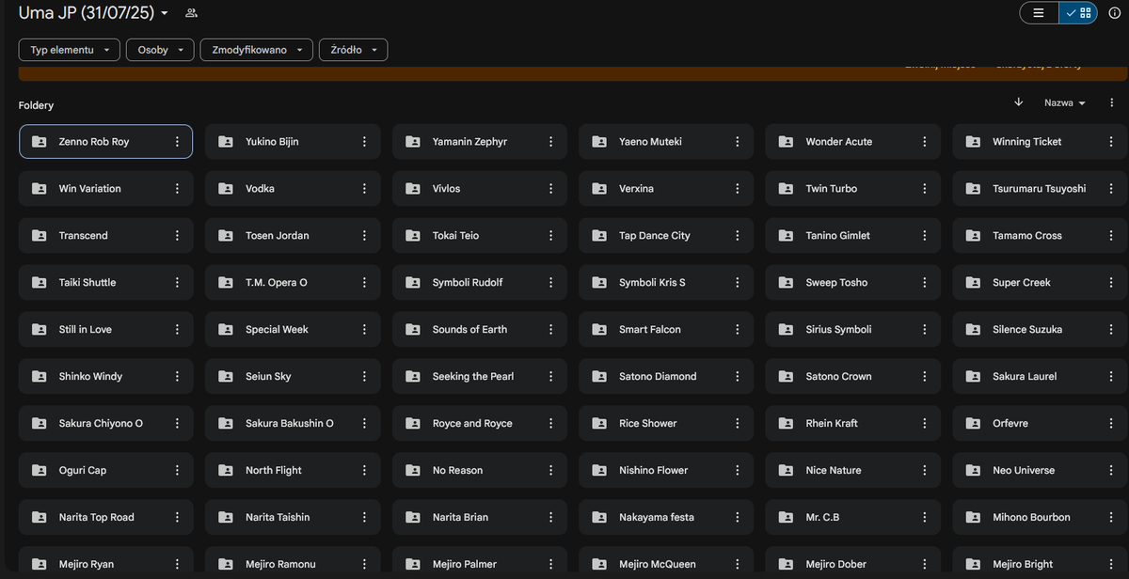This screenshot has width=1129, height=579.
Task: Open the Źródło filter dropdown
Action: tap(354, 50)
